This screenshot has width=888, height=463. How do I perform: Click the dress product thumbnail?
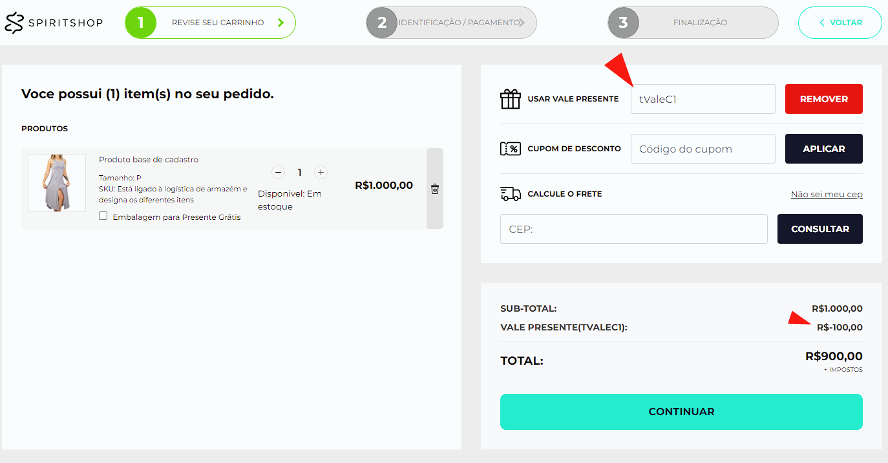point(57,183)
